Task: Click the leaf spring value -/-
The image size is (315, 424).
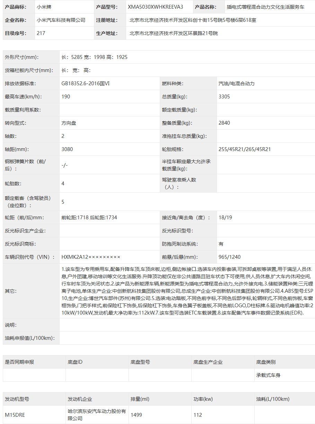Action: (x=64, y=165)
